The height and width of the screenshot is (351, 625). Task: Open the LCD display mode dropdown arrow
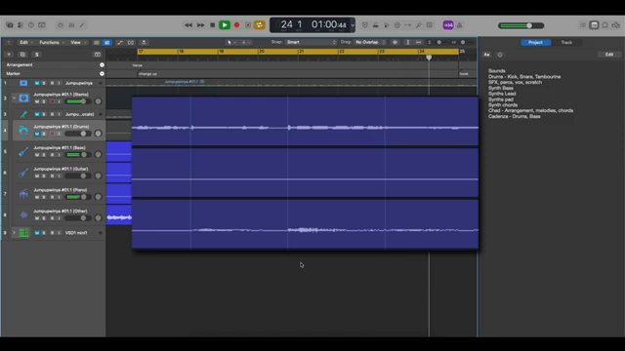pyautogui.click(x=353, y=25)
